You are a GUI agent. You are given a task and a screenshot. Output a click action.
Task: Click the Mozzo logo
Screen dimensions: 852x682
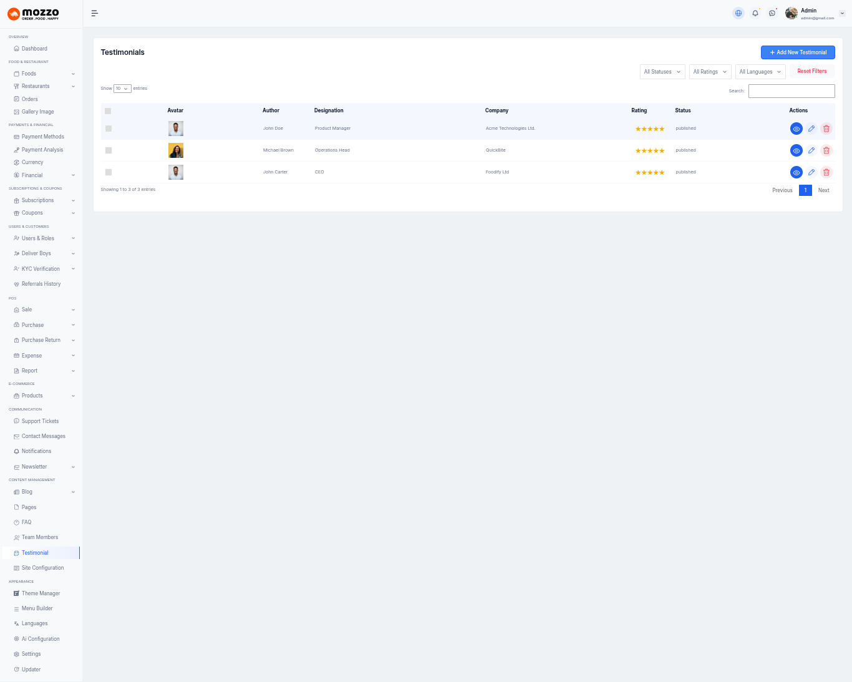point(34,14)
